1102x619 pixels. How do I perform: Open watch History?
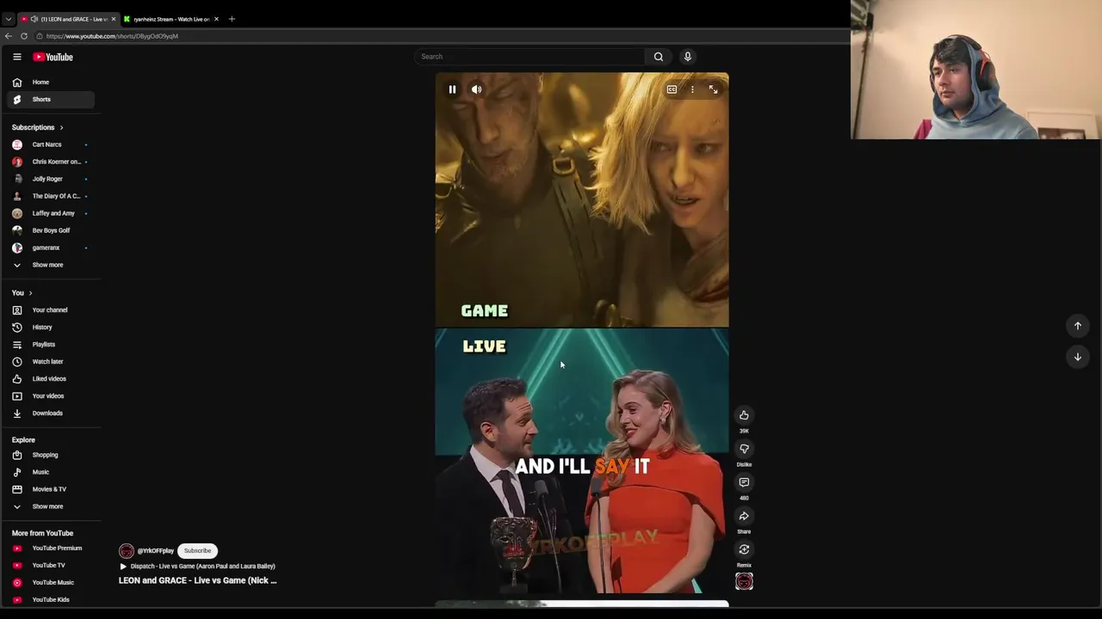[51, 327]
